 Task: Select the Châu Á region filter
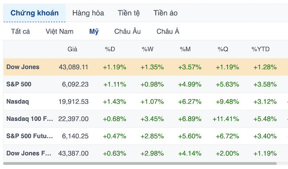(167, 31)
